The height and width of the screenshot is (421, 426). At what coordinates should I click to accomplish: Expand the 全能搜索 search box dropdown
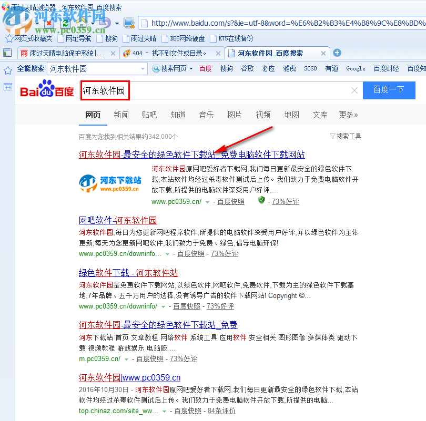pyautogui.click(x=142, y=69)
